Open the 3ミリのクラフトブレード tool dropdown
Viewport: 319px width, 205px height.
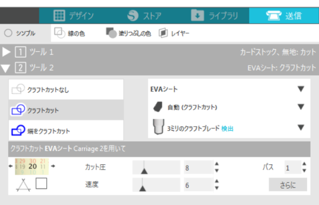(229, 128)
